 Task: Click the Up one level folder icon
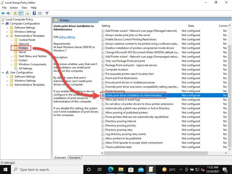(x=15, y=13)
